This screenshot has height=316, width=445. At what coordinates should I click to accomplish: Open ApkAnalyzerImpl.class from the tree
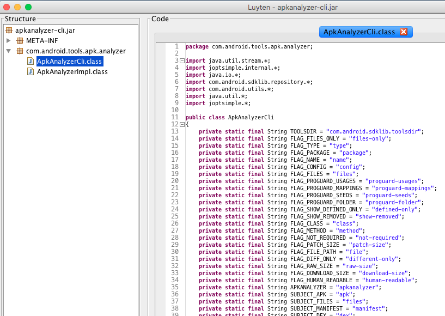tap(72, 71)
